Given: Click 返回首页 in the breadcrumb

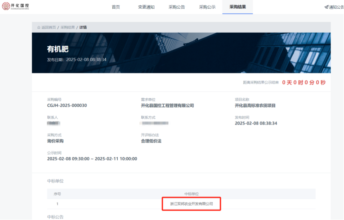Looking at the screenshot, I should point(48,27).
